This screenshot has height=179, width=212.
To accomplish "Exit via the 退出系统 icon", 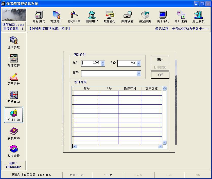I will [x=198, y=17].
